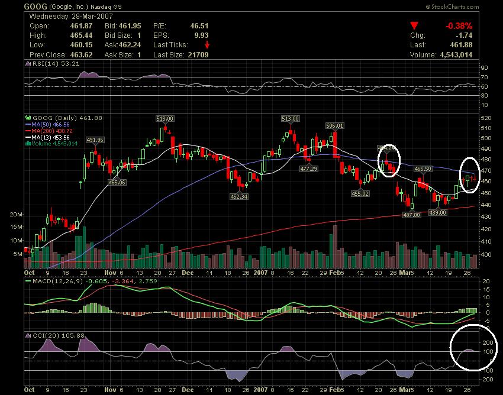The height and width of the screenshot is (395, 503).
Task: Click the candlestick icon beside GOOG (Daily)
Action: 28,118
